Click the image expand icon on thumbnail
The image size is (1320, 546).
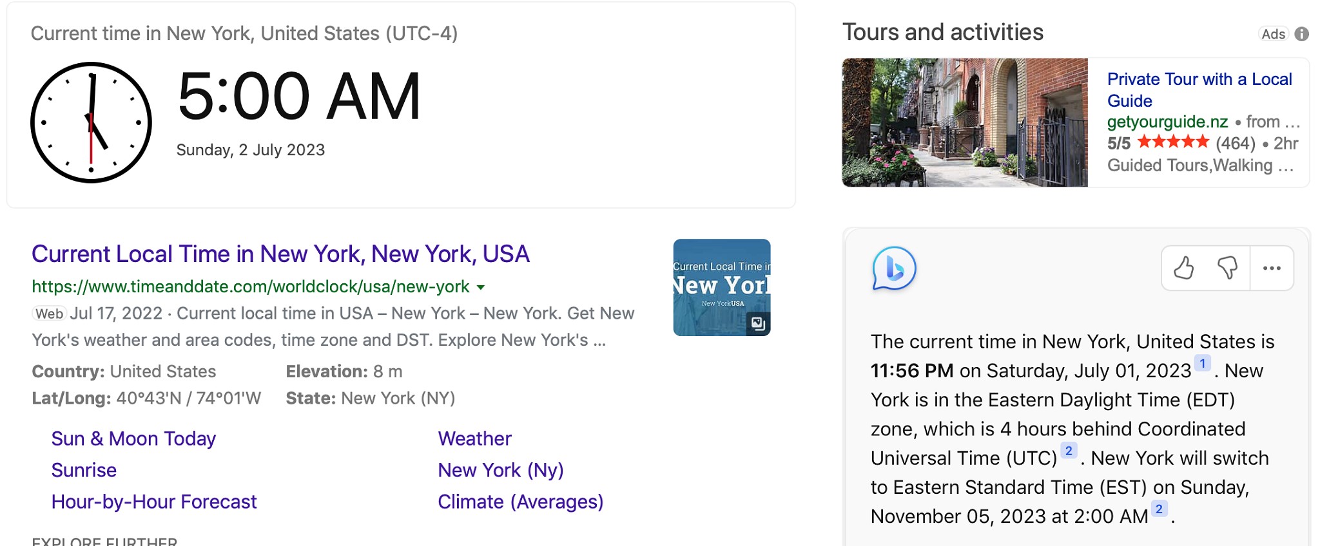758,323
